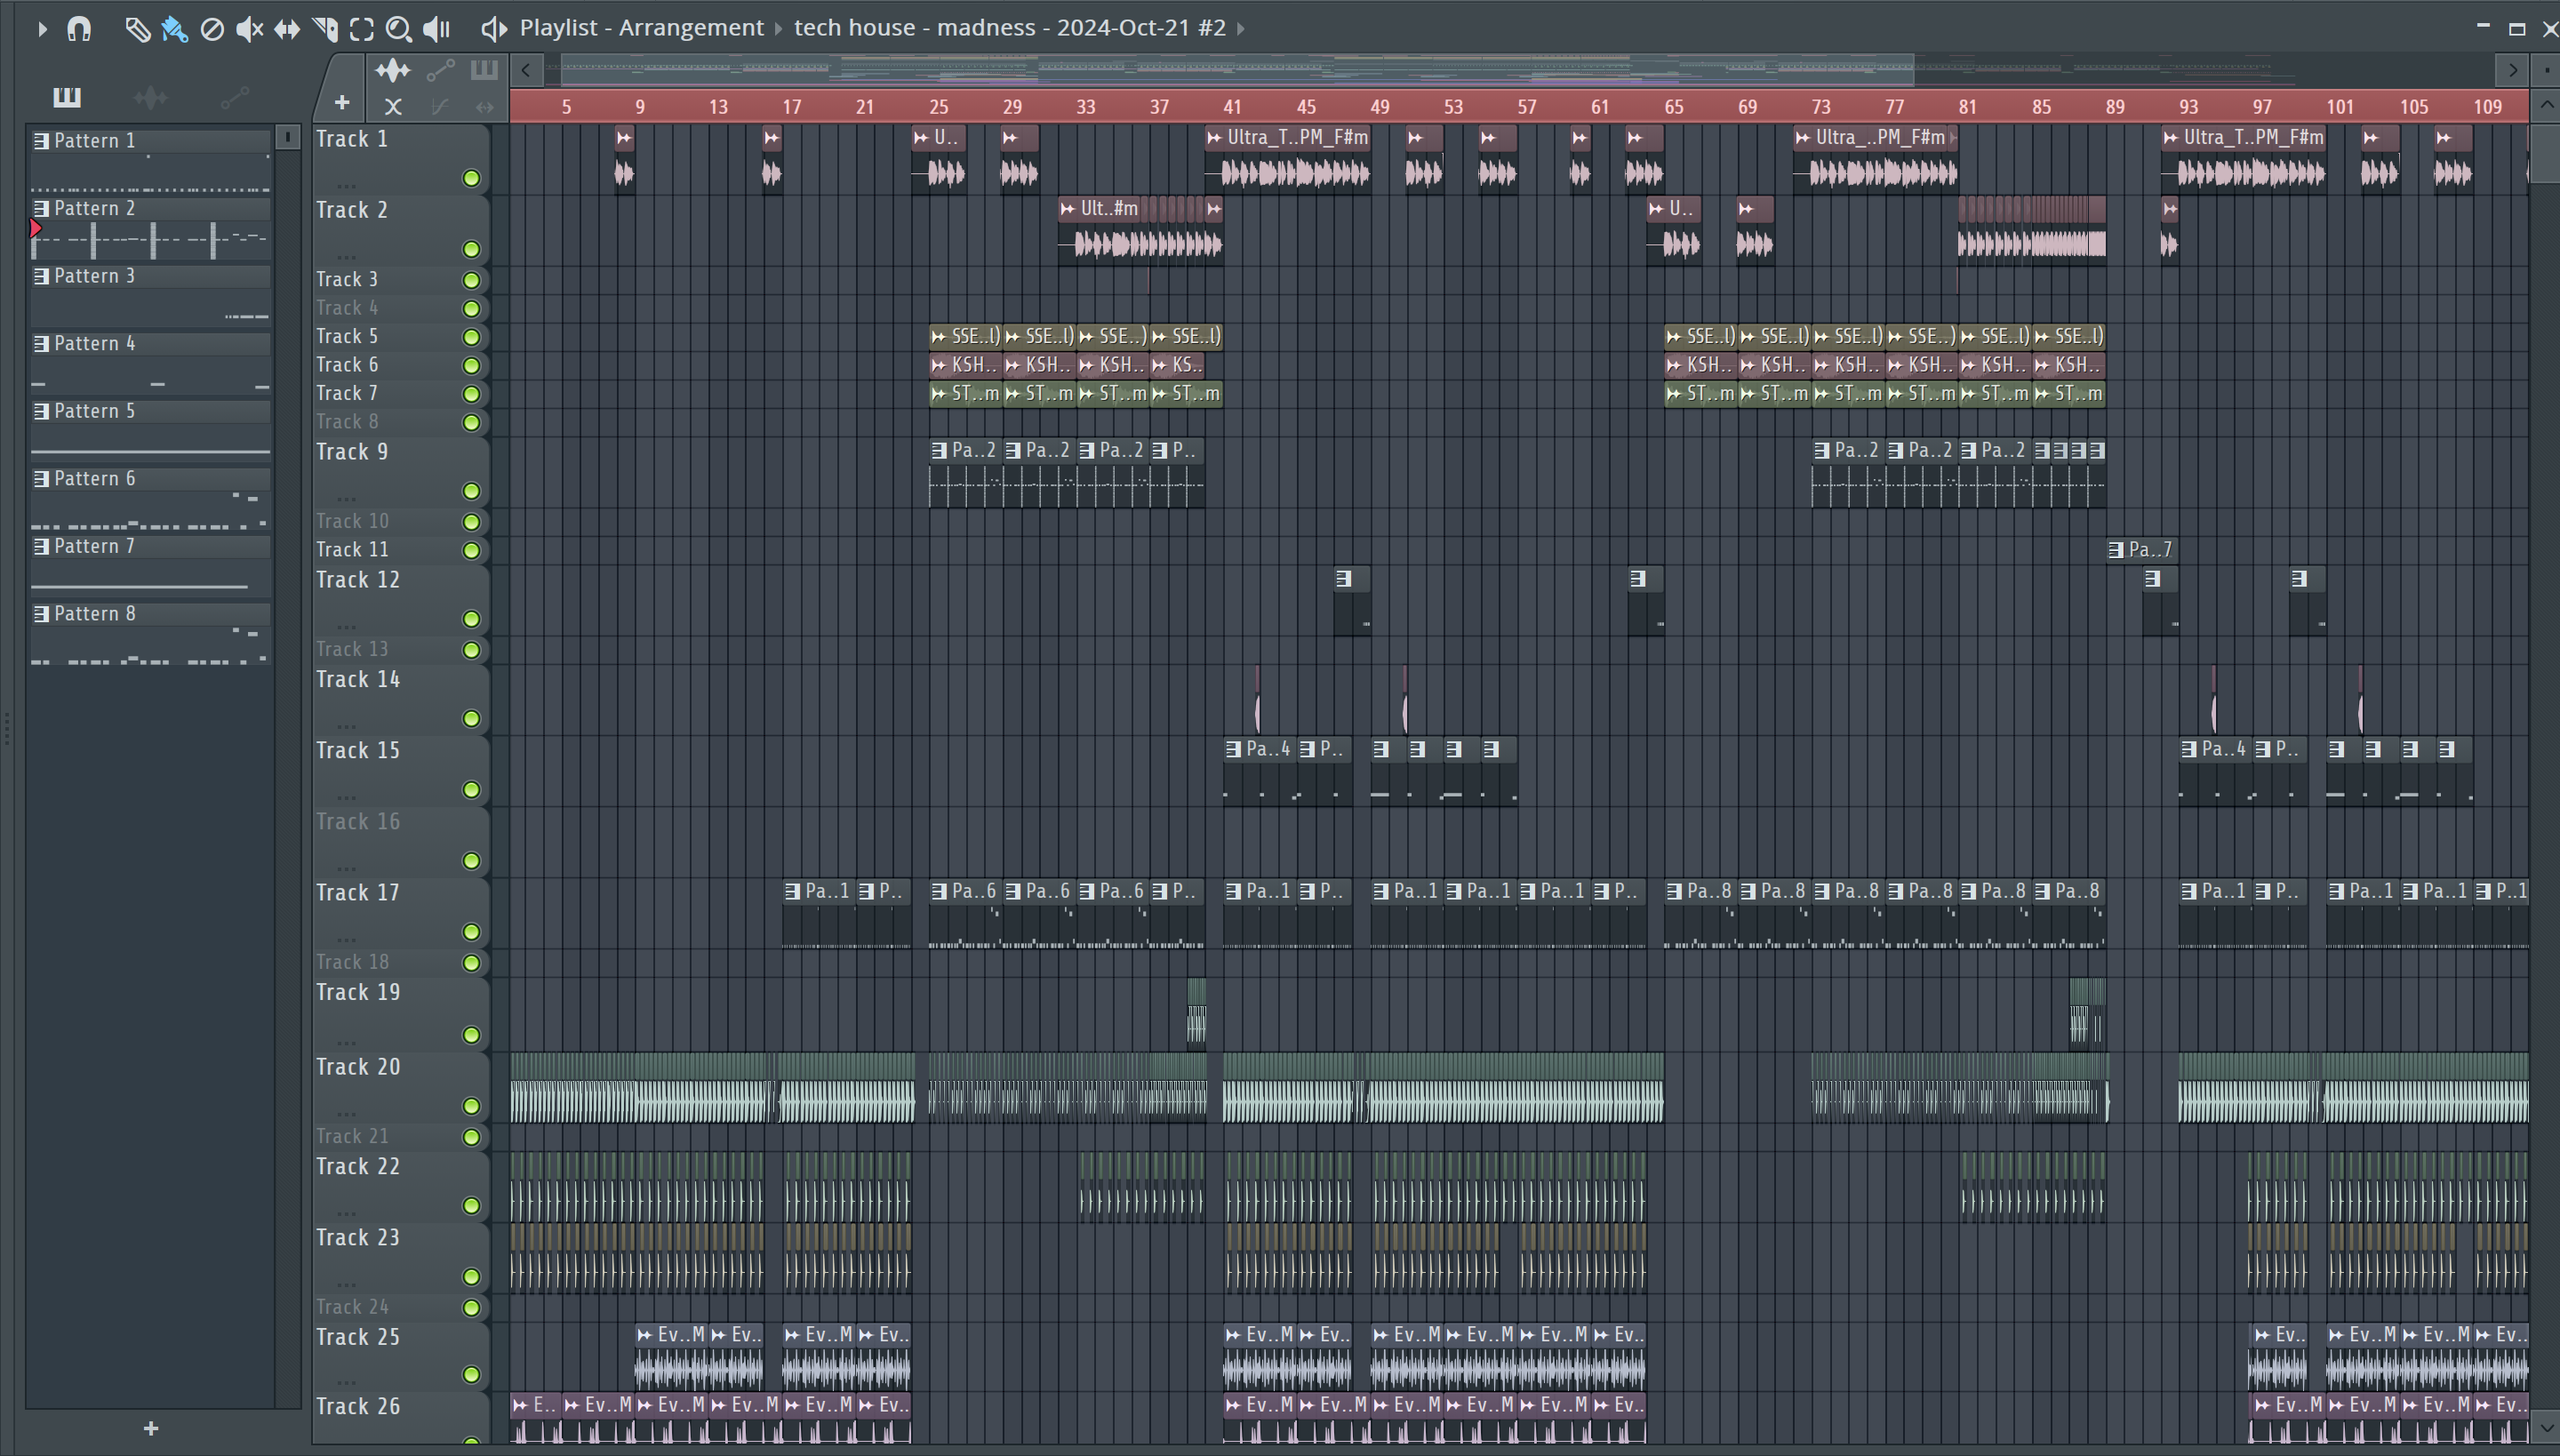Click the crossfade X icon
2560x1456 pixels.
[393, 106]
